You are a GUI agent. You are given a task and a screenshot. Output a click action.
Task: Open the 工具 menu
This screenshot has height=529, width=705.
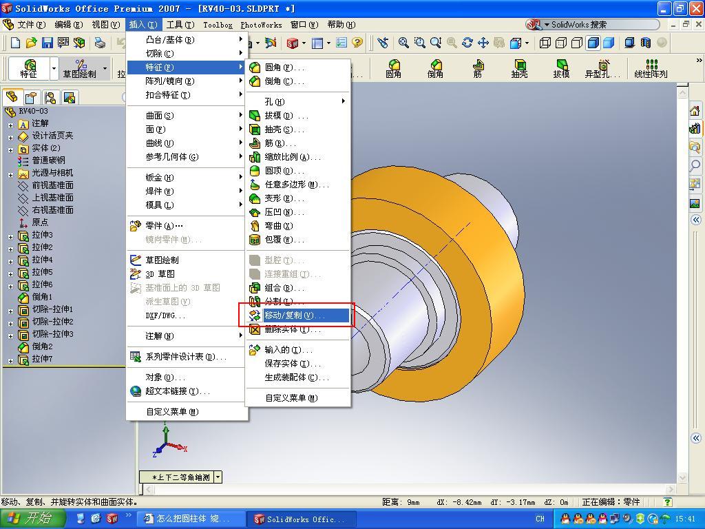pyautogui.click(x=180, y=25)
